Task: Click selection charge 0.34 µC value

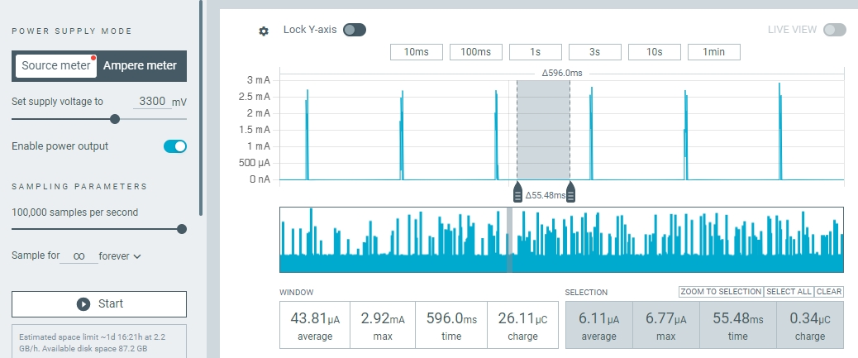Action: tap(810, 318)
